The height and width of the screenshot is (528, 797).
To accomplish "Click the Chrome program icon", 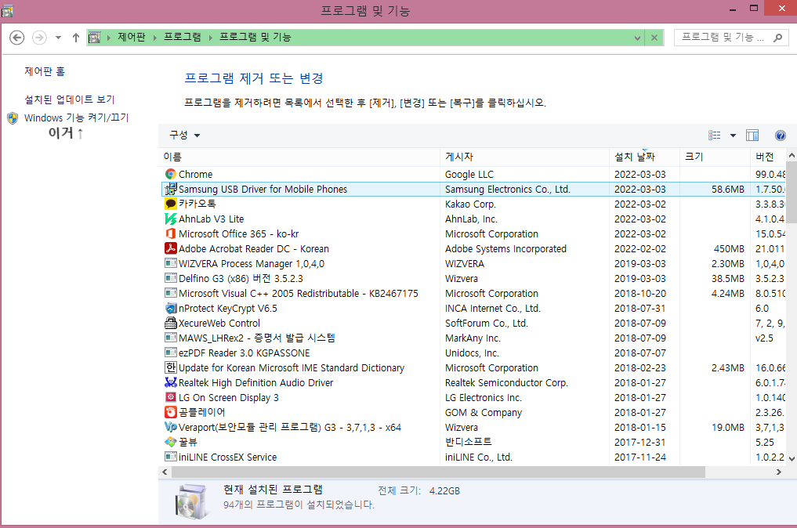I will pyautogui.click(x=171, y=175).
